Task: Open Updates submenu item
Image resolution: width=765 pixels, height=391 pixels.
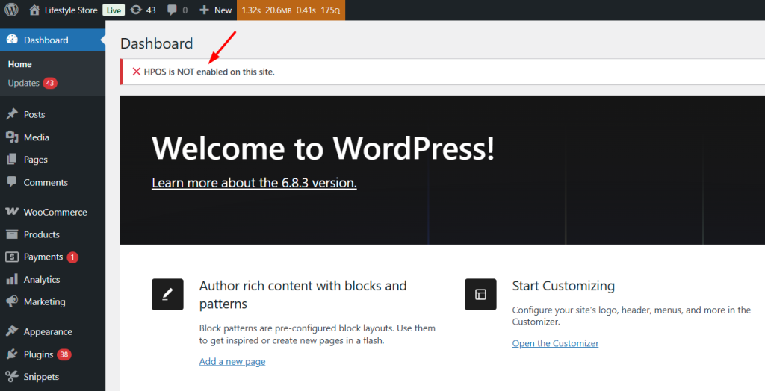Action: click(x=23, y=84)
